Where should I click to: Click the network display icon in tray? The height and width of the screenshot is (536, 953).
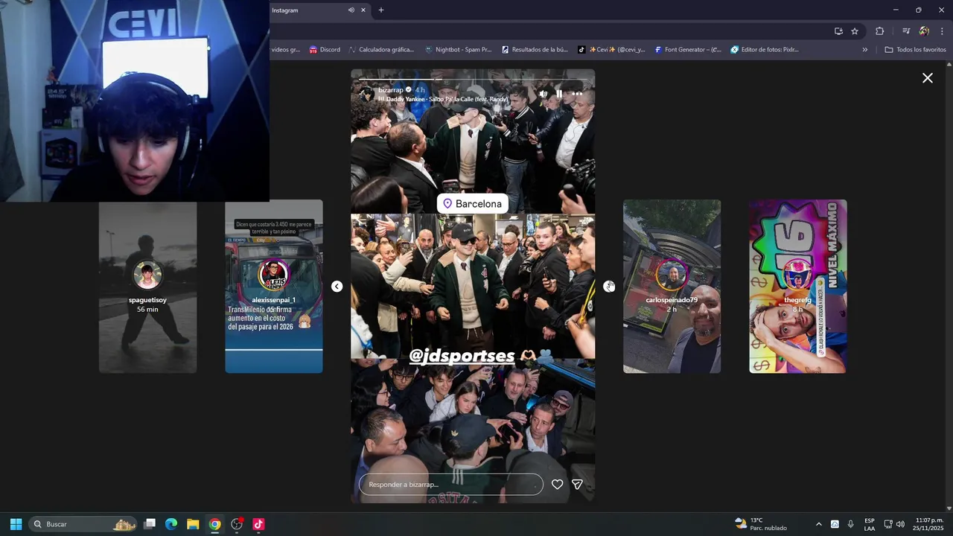[x=887, y=524]
